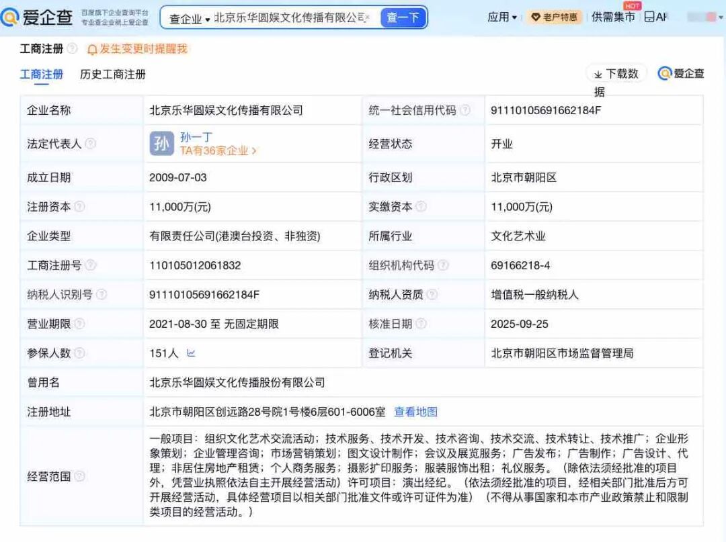726x542 pixels.
Task: Expand the 应用 menu in header
Action: point(502,17)
